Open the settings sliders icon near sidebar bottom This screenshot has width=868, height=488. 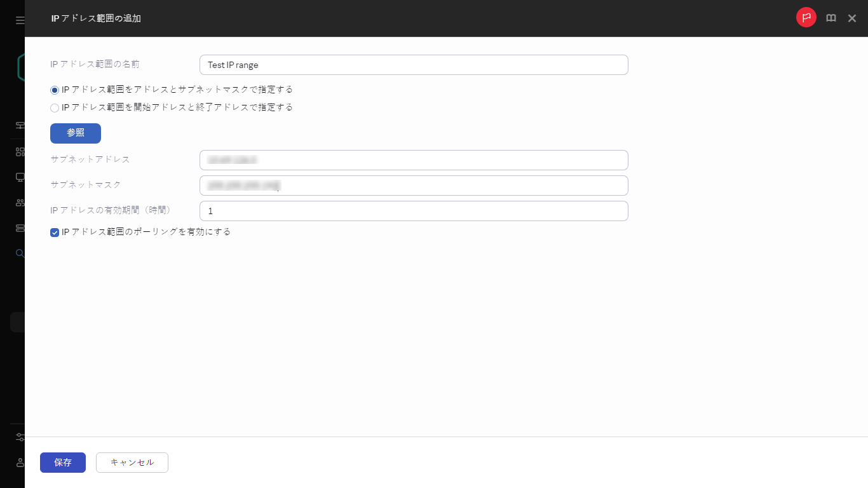click(x=20, y=437)
